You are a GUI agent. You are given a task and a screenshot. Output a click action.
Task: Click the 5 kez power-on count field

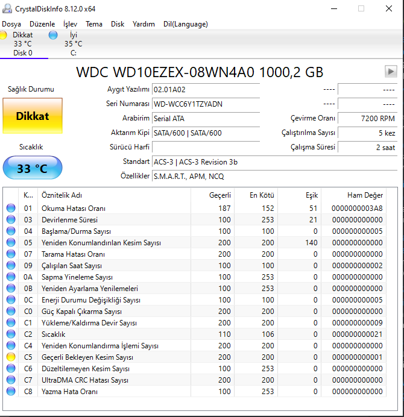point(368,133)
